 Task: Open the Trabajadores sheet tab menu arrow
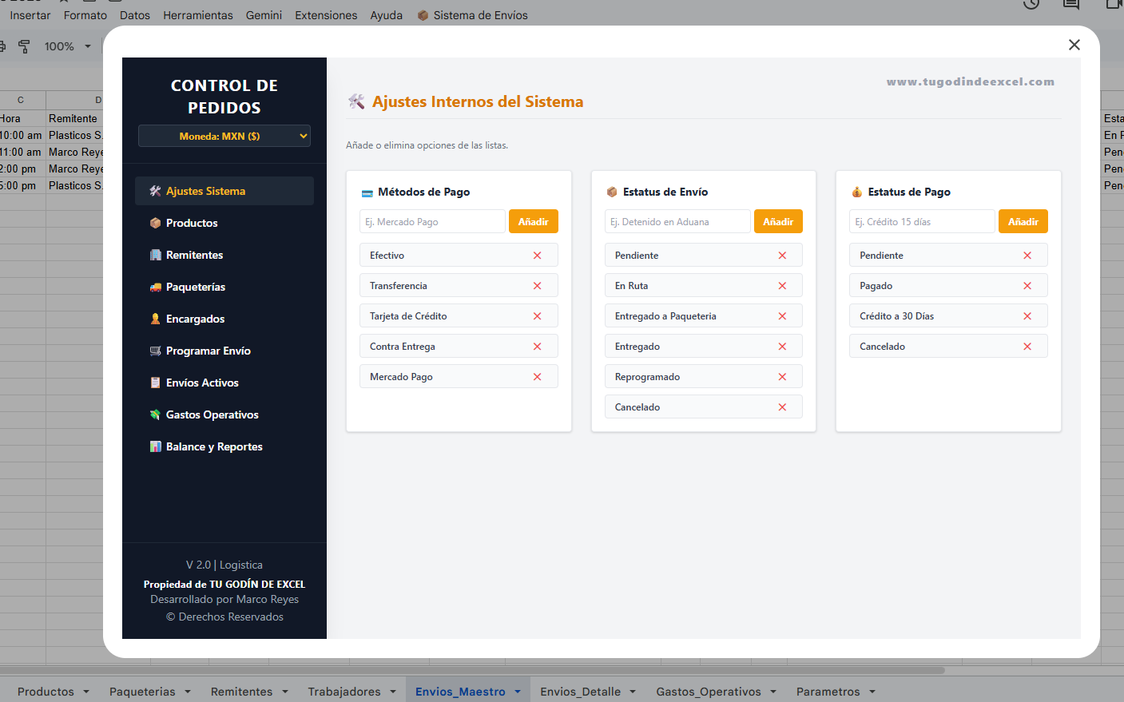tap(393, 692)
